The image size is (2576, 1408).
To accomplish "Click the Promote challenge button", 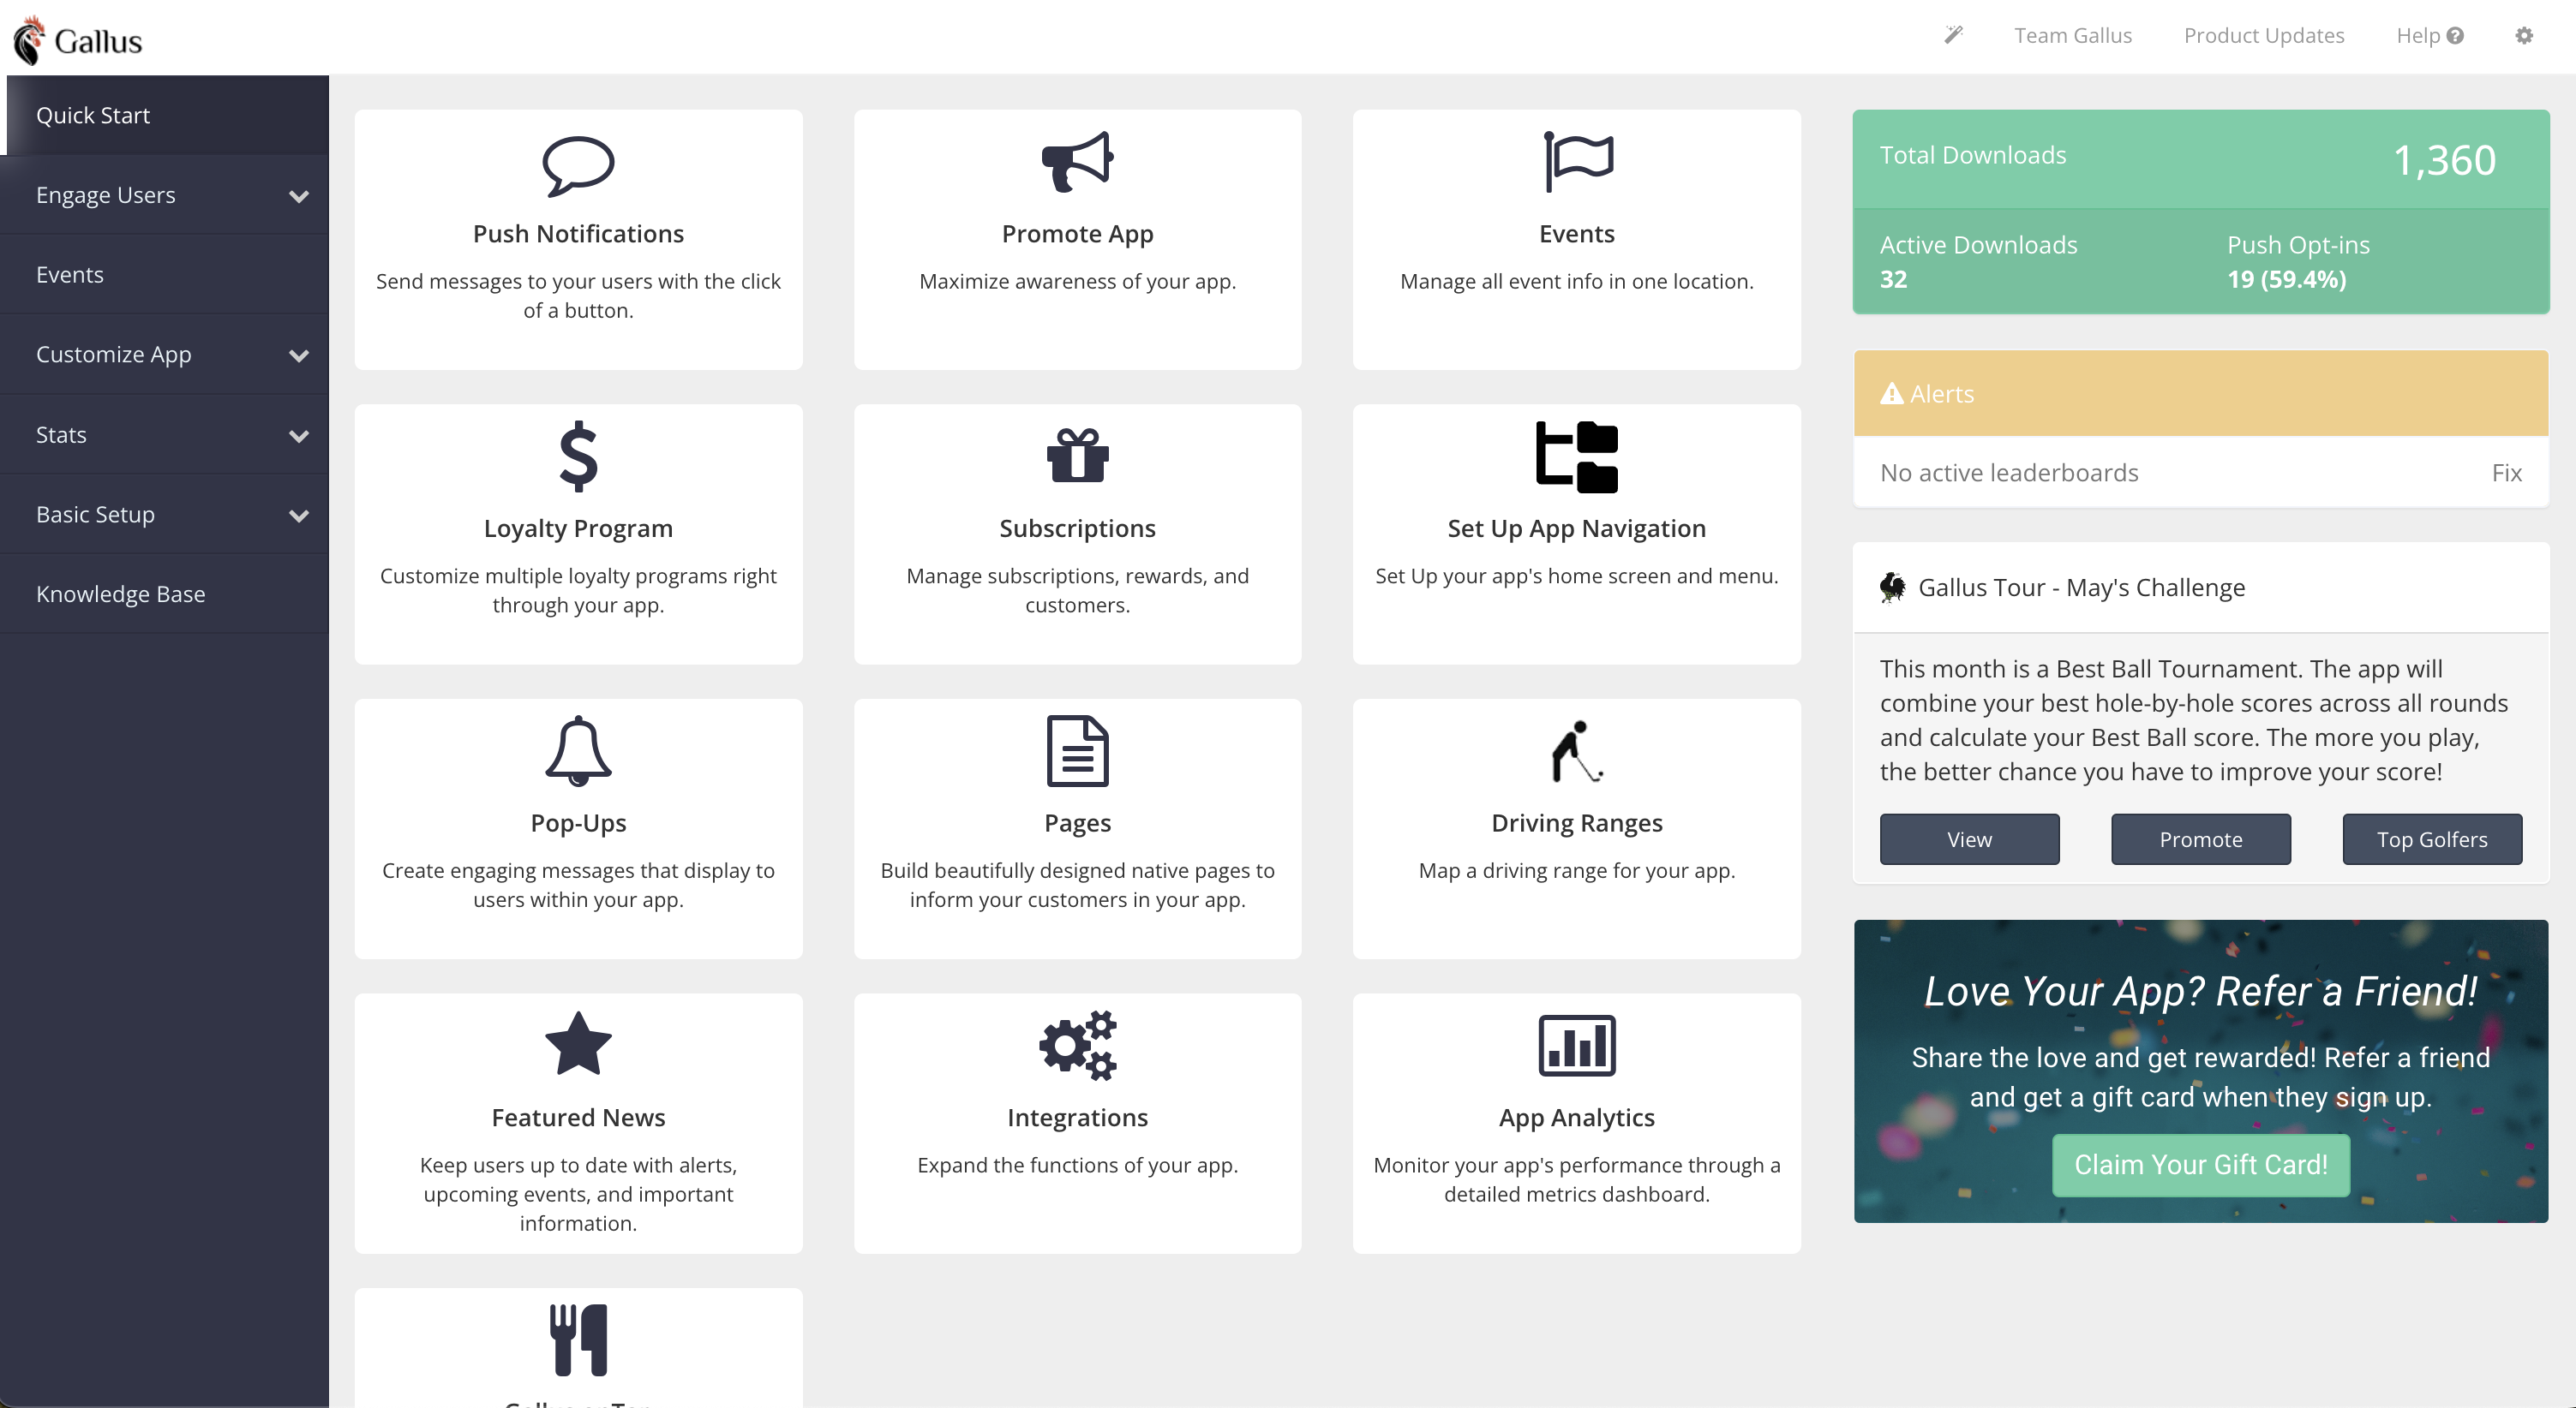I will [x=2200, y=839].
